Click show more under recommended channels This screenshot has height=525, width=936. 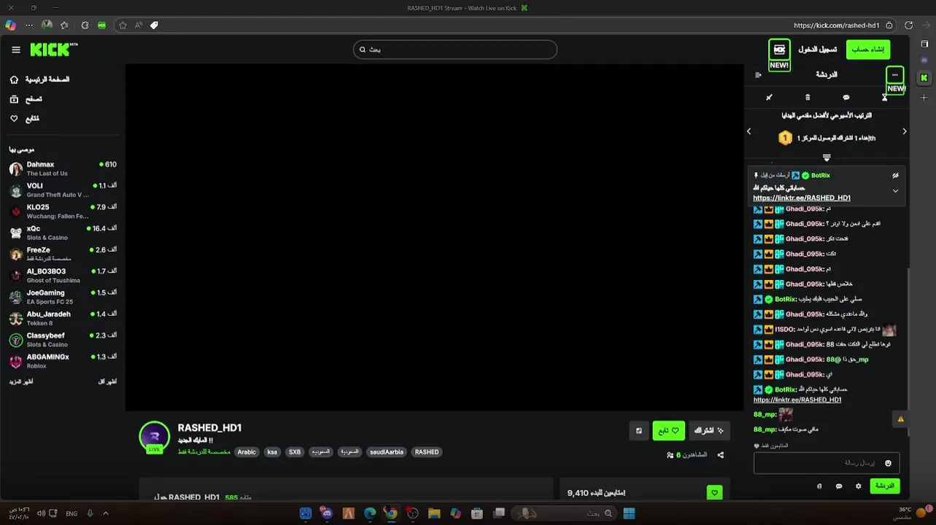click(x=21, y=381)
